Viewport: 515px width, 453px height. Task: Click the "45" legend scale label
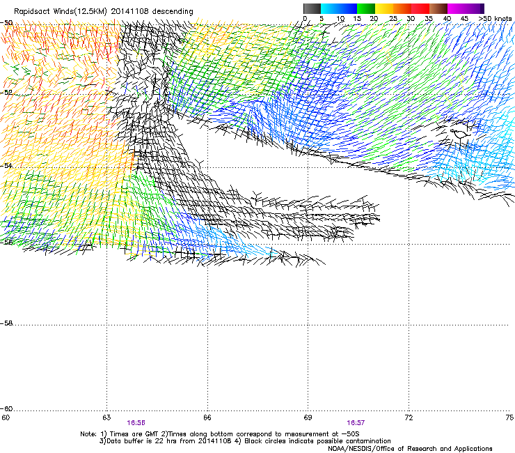pyautogui.click(x=464, y=19)
